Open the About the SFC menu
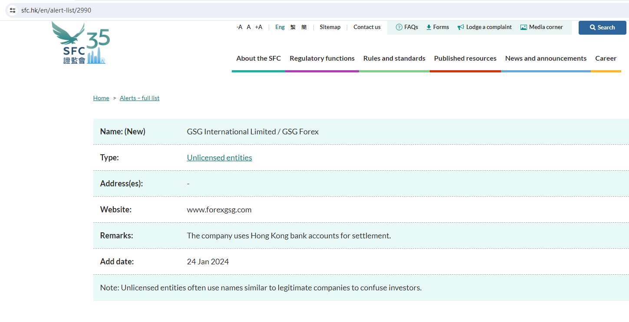 click(x=258, y=59)
